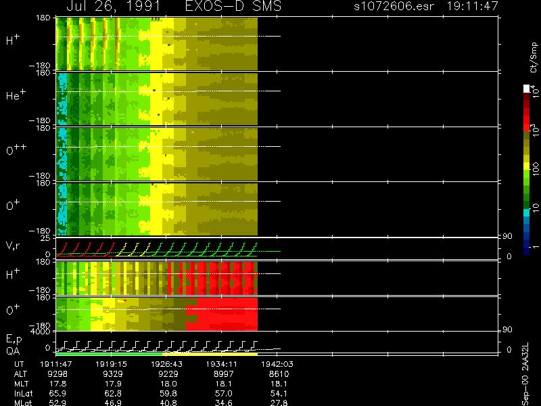Select the MLat value "34.6"

pos(224,403)
